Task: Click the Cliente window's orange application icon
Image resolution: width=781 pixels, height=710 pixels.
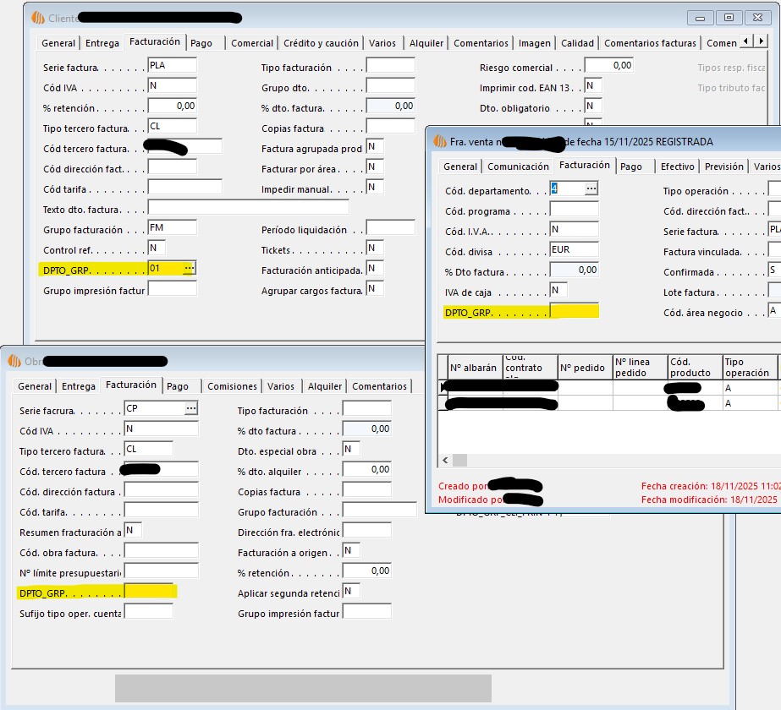Action: (x=38, y=17)
